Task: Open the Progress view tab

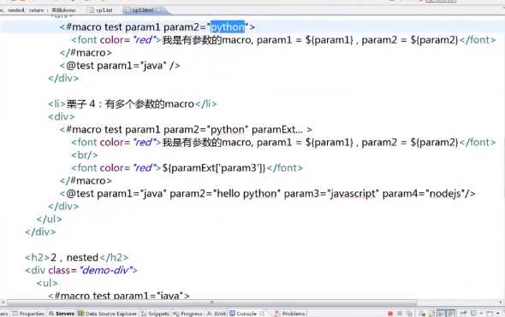Action: pos(188,314)
